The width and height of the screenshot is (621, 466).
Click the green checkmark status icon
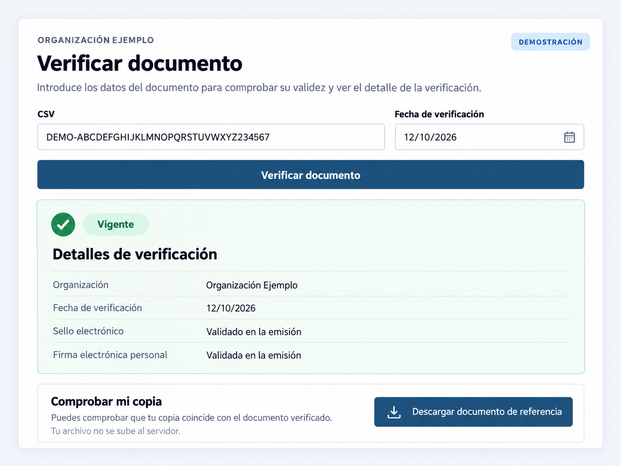click(63, 224)
